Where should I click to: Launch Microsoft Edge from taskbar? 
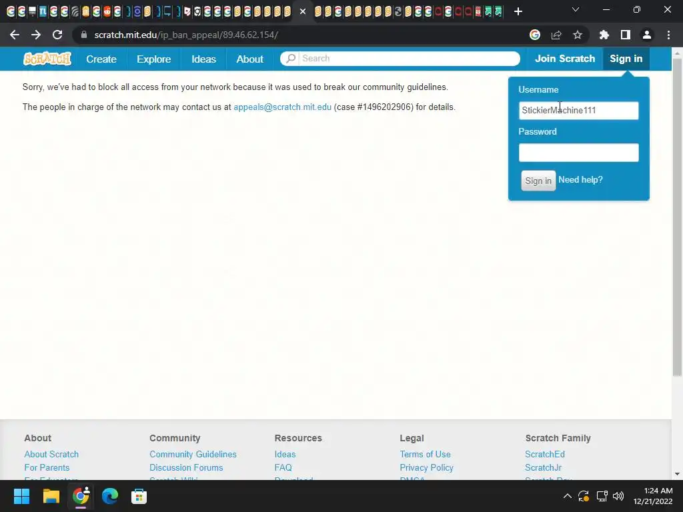pos(110,496)
